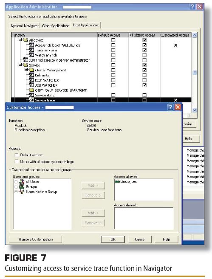Confirm with the OK button

click(113, 240)
